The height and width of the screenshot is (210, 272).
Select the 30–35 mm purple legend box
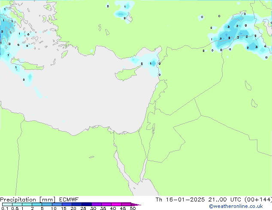tap(97, 204)
